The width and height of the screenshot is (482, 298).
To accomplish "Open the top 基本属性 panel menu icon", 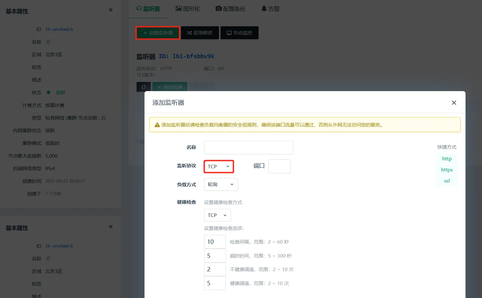I will [x=111, y=10].
